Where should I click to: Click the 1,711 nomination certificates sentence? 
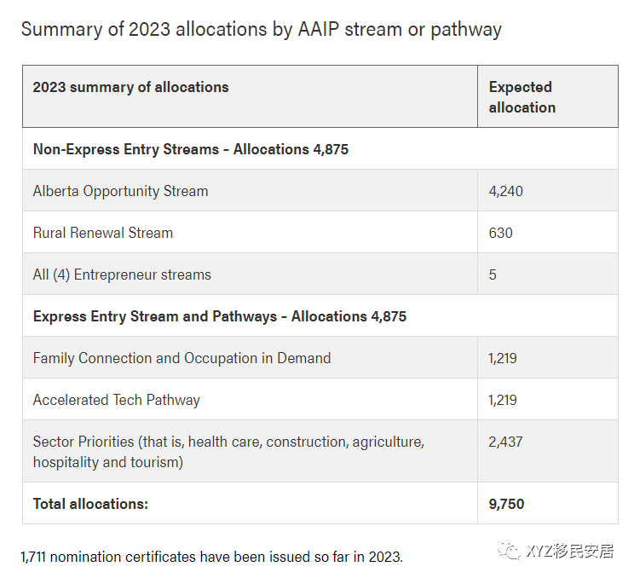211,557
